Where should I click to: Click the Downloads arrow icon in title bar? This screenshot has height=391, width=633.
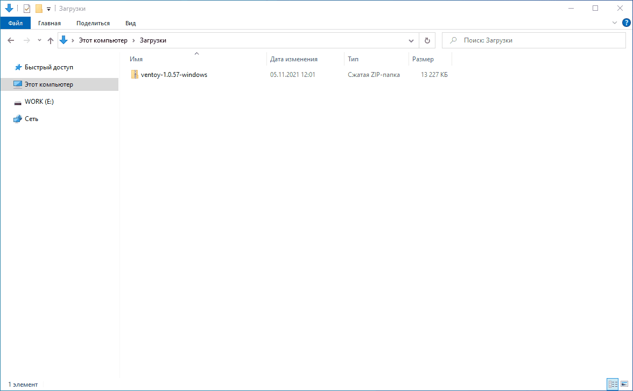(9, 8)
